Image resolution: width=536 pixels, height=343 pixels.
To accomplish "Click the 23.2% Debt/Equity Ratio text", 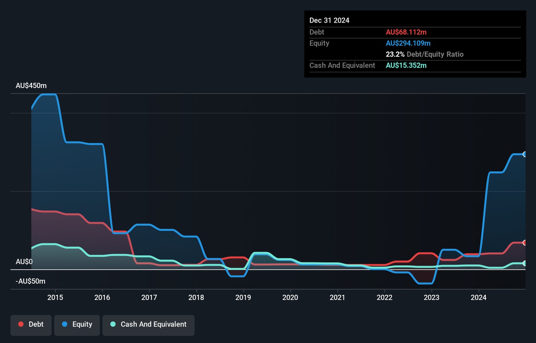I will (x=424, y=54).
